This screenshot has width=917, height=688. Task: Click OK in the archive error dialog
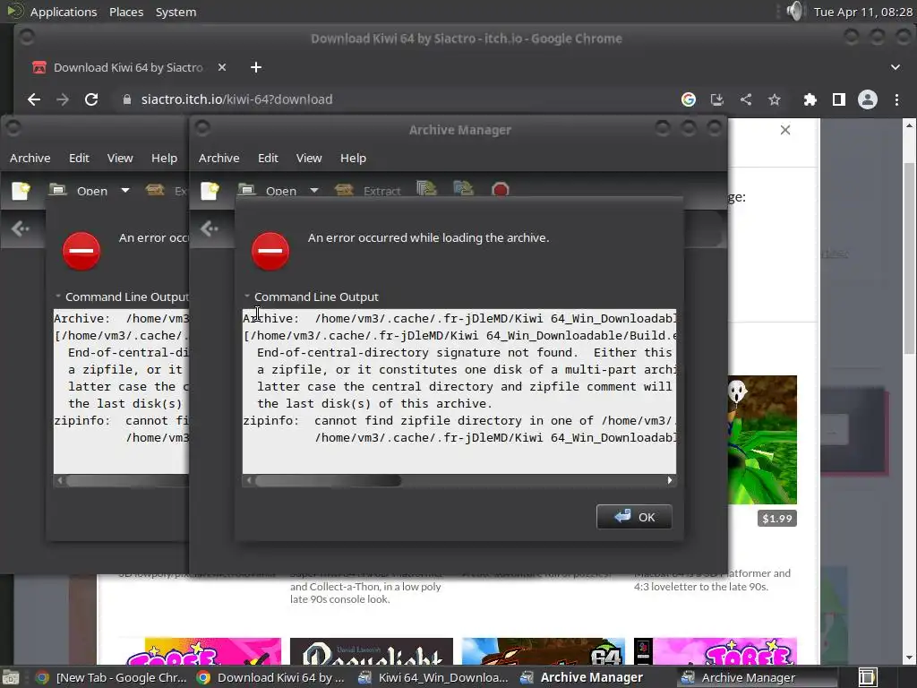[634, 517]
